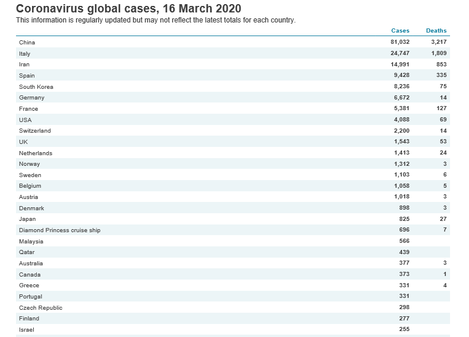Click South Korea's deaths value 75
Image resolution: width=469 pixels, height=337 pixels.
444,86
